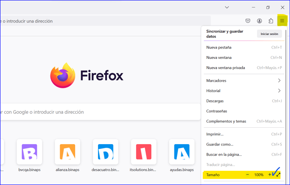Open Descargas from the menu
Viewport: 290px width, 185px height.
click(x=244, y=101)
